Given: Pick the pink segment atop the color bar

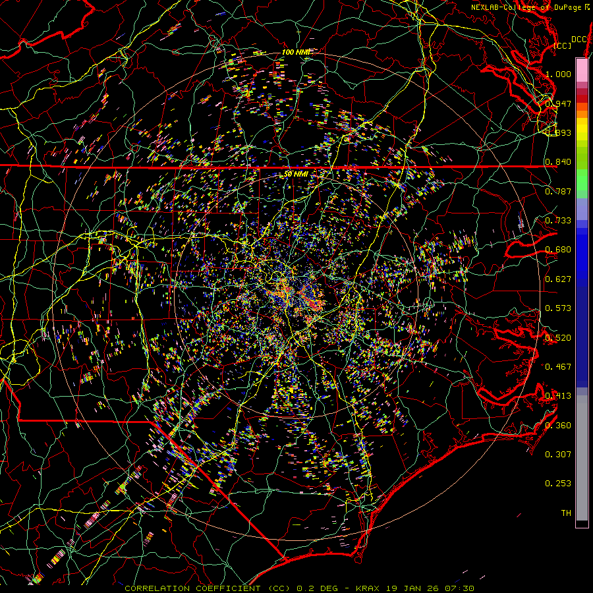Looking at the screenshot, I should 582,70.
